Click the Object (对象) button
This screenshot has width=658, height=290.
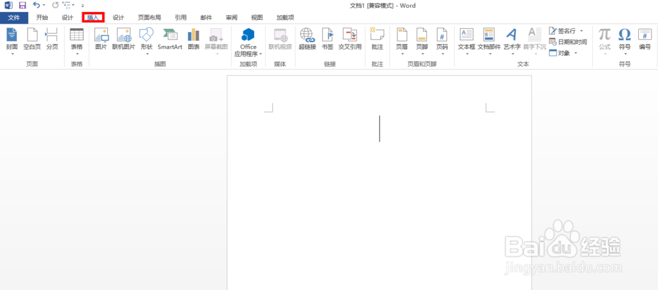point(560,53)
